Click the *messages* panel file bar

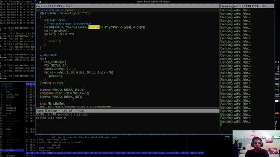247,6
